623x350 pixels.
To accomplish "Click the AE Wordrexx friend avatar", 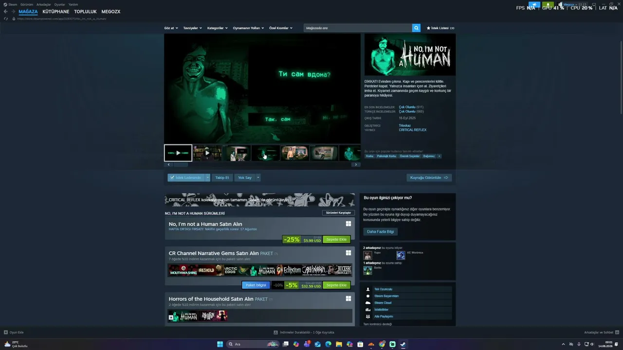I will tap(401, 255).
